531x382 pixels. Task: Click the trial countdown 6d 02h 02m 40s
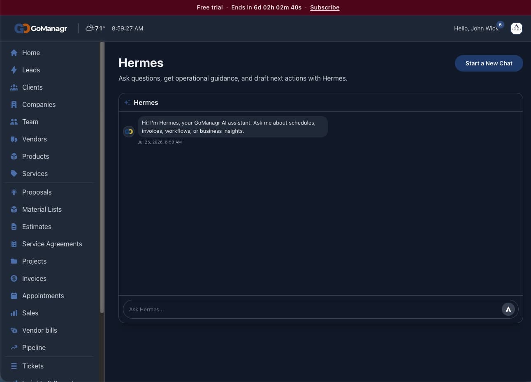click(278, 7)
